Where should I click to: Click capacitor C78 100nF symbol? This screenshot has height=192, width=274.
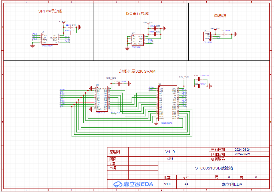(x=224, y=34)
